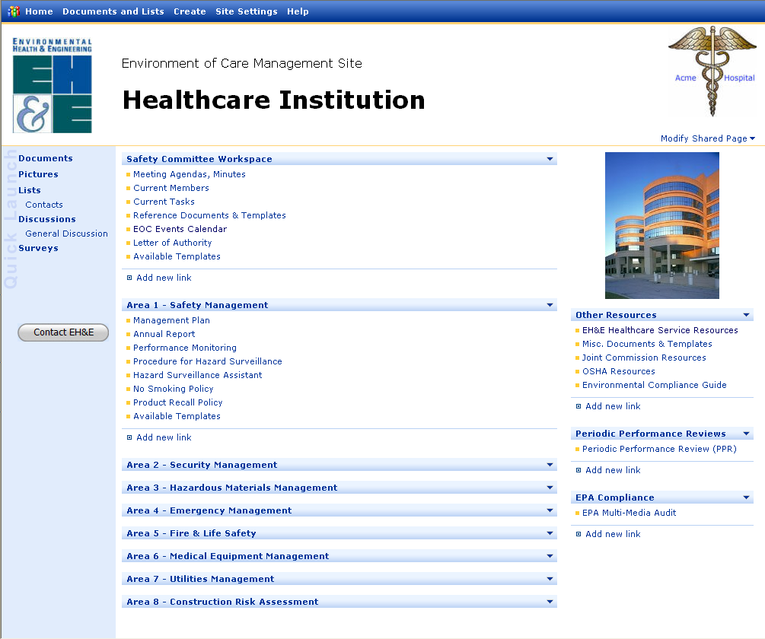The width and height of the screenshot is (765, 639).
Task: Click the EH&E logo image
Action: pos(53,85)
